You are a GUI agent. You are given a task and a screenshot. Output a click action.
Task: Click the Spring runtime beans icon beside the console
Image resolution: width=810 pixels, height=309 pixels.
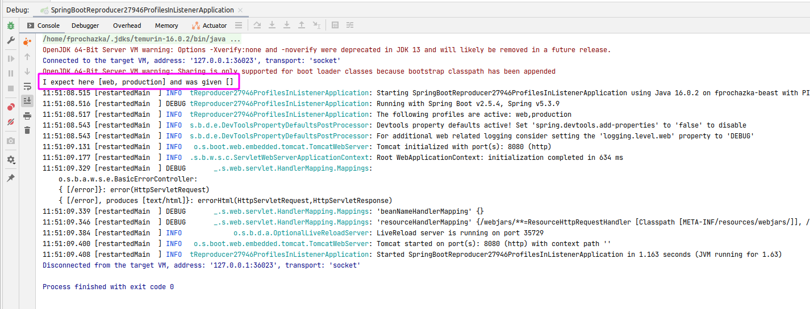[27, 41]
